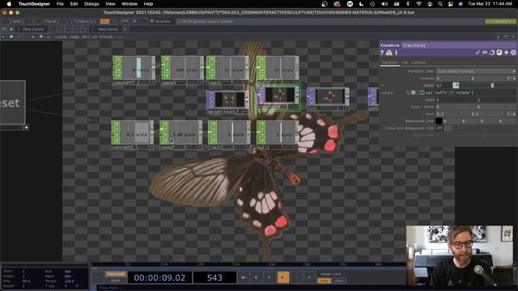
Task: Open the operator info 'i' icon
Action: 396,53
